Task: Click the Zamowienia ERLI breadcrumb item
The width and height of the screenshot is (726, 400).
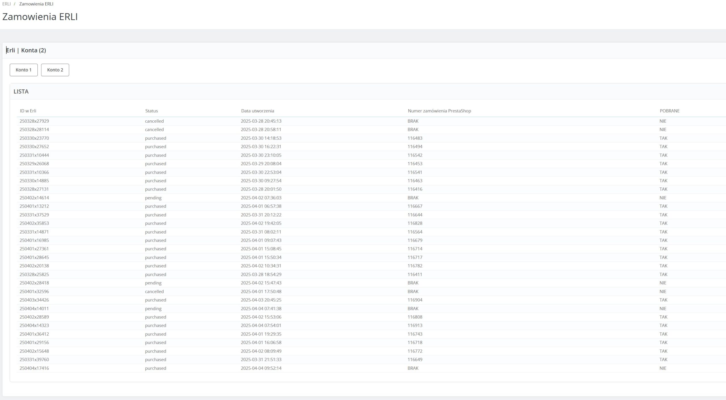Action: click(36, 4)
